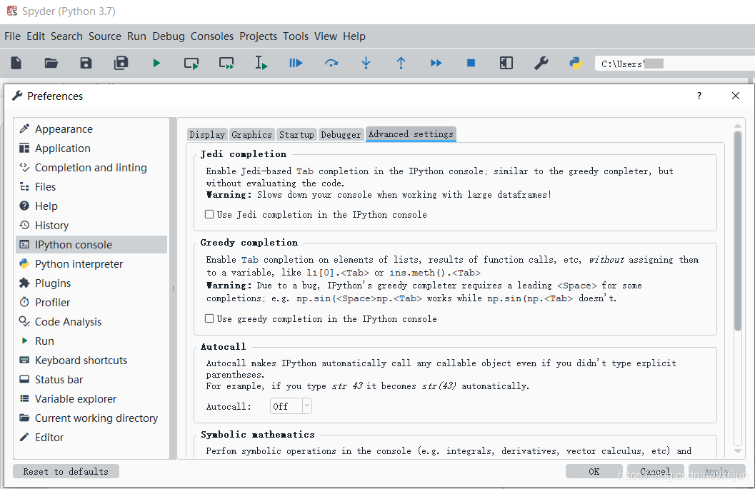Open the Projects menu
This screenshot has height=489, width=755.
pyautogui.click(x=258, y=36)
